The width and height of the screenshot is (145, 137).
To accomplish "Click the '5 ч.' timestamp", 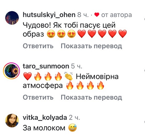I will pyautogui.click(x=77, y=66).
